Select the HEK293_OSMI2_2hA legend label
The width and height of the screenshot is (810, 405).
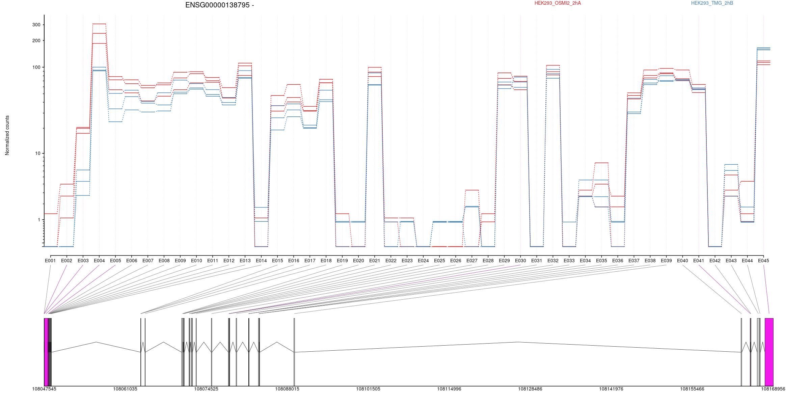[558, 3]
